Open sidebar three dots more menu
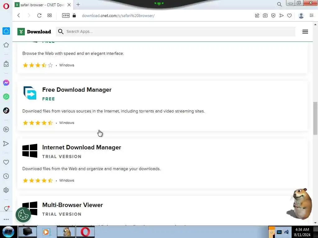The image size is (318, 238). (6, 219)
